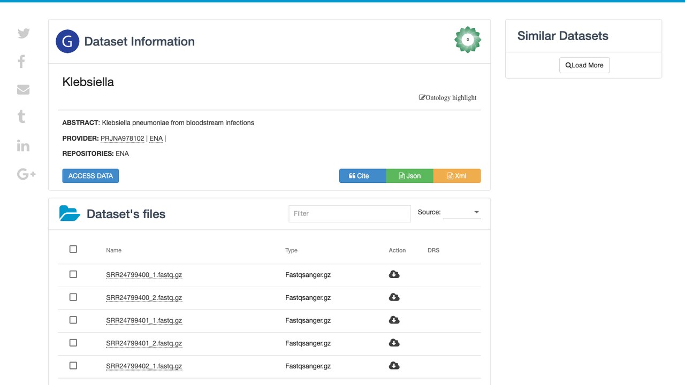Share on Google Plus icon
This screenshot has height=385, width=685.
(x=26, y=174)
